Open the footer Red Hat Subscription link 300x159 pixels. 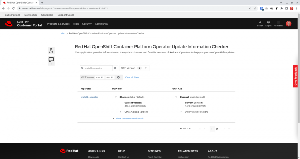218,157
